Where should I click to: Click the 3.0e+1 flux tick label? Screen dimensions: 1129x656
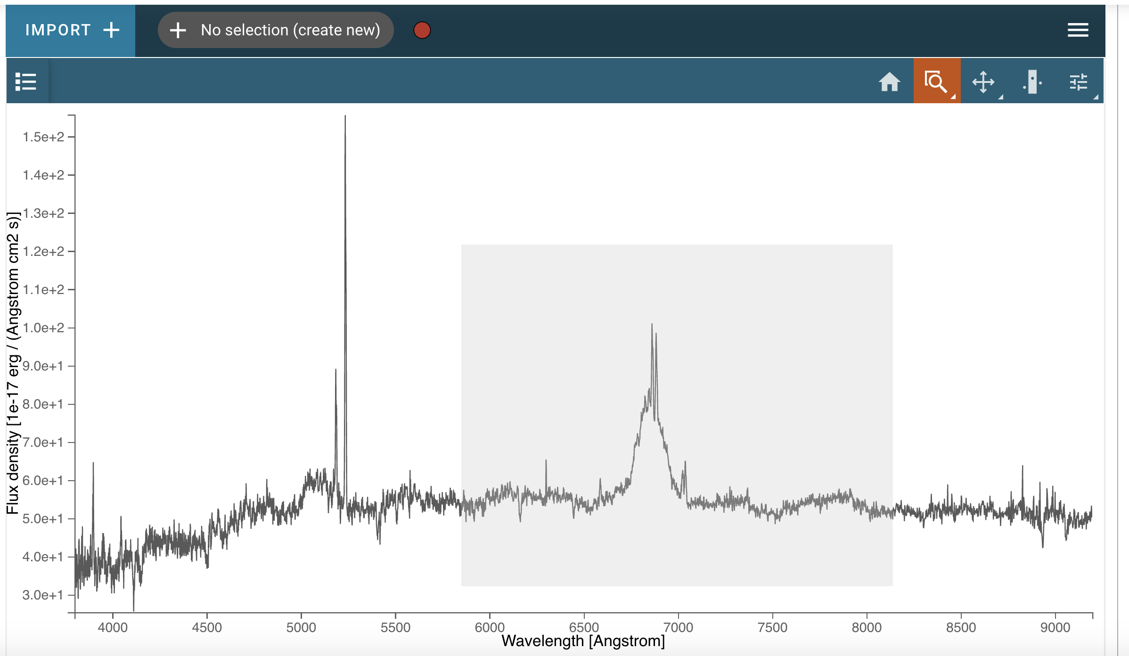click(43, 595)
